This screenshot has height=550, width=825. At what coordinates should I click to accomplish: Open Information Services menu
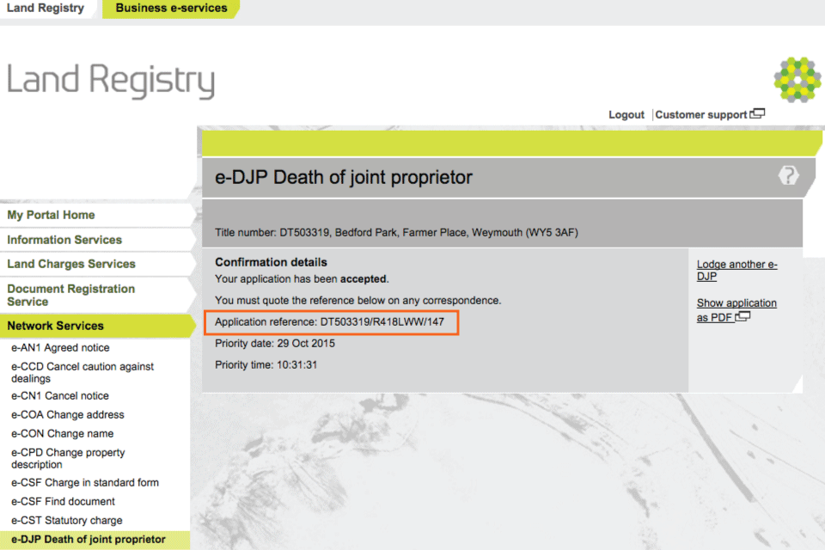click(x=64, y=240)
